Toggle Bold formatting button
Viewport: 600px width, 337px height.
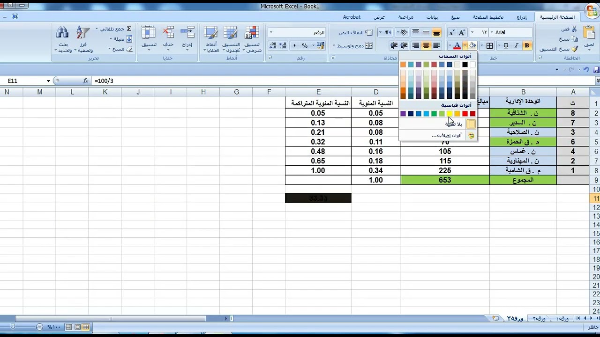point(527,45)
